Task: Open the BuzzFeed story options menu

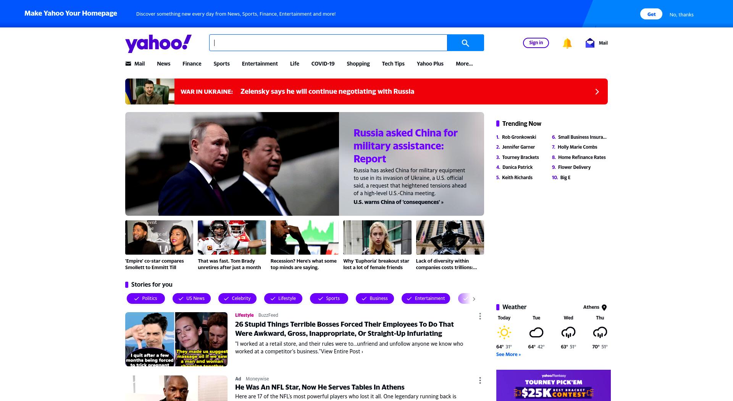Action: click(480, 316)
